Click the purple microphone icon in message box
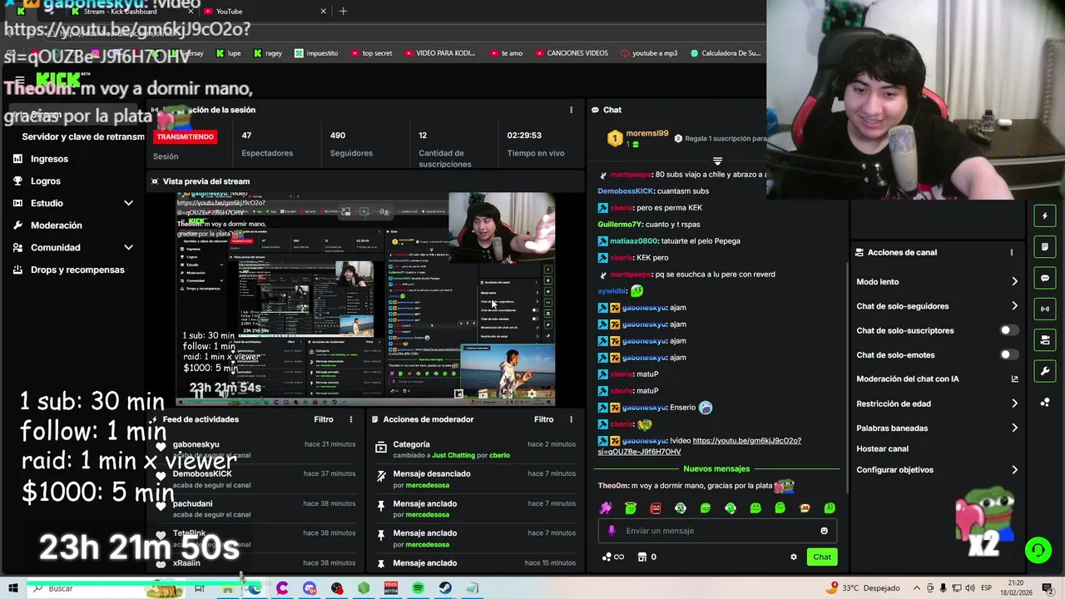Image resolution: width=1065 pixels, height=599 pixels. pos(612,531)
